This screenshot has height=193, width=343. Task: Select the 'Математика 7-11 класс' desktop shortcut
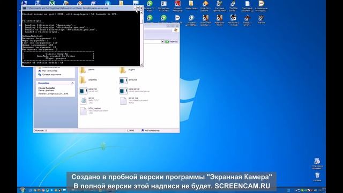point(163,6)
